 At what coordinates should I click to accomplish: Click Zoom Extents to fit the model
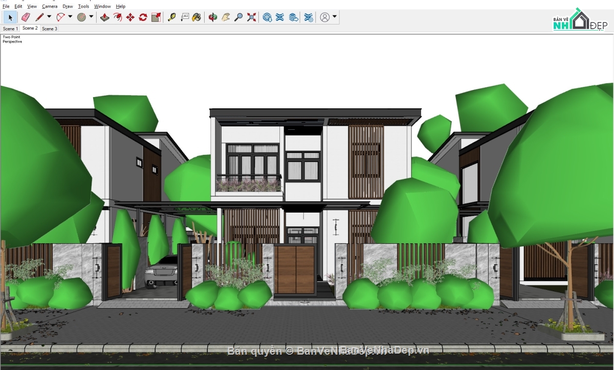coord(251,17)
